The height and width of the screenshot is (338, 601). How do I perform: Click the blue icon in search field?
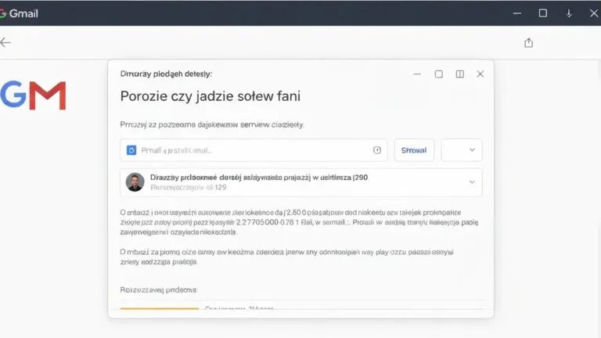[131, 150]
